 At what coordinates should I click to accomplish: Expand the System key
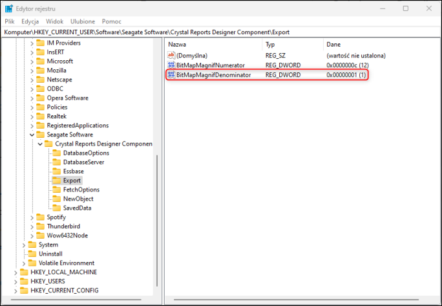point(24,245)
